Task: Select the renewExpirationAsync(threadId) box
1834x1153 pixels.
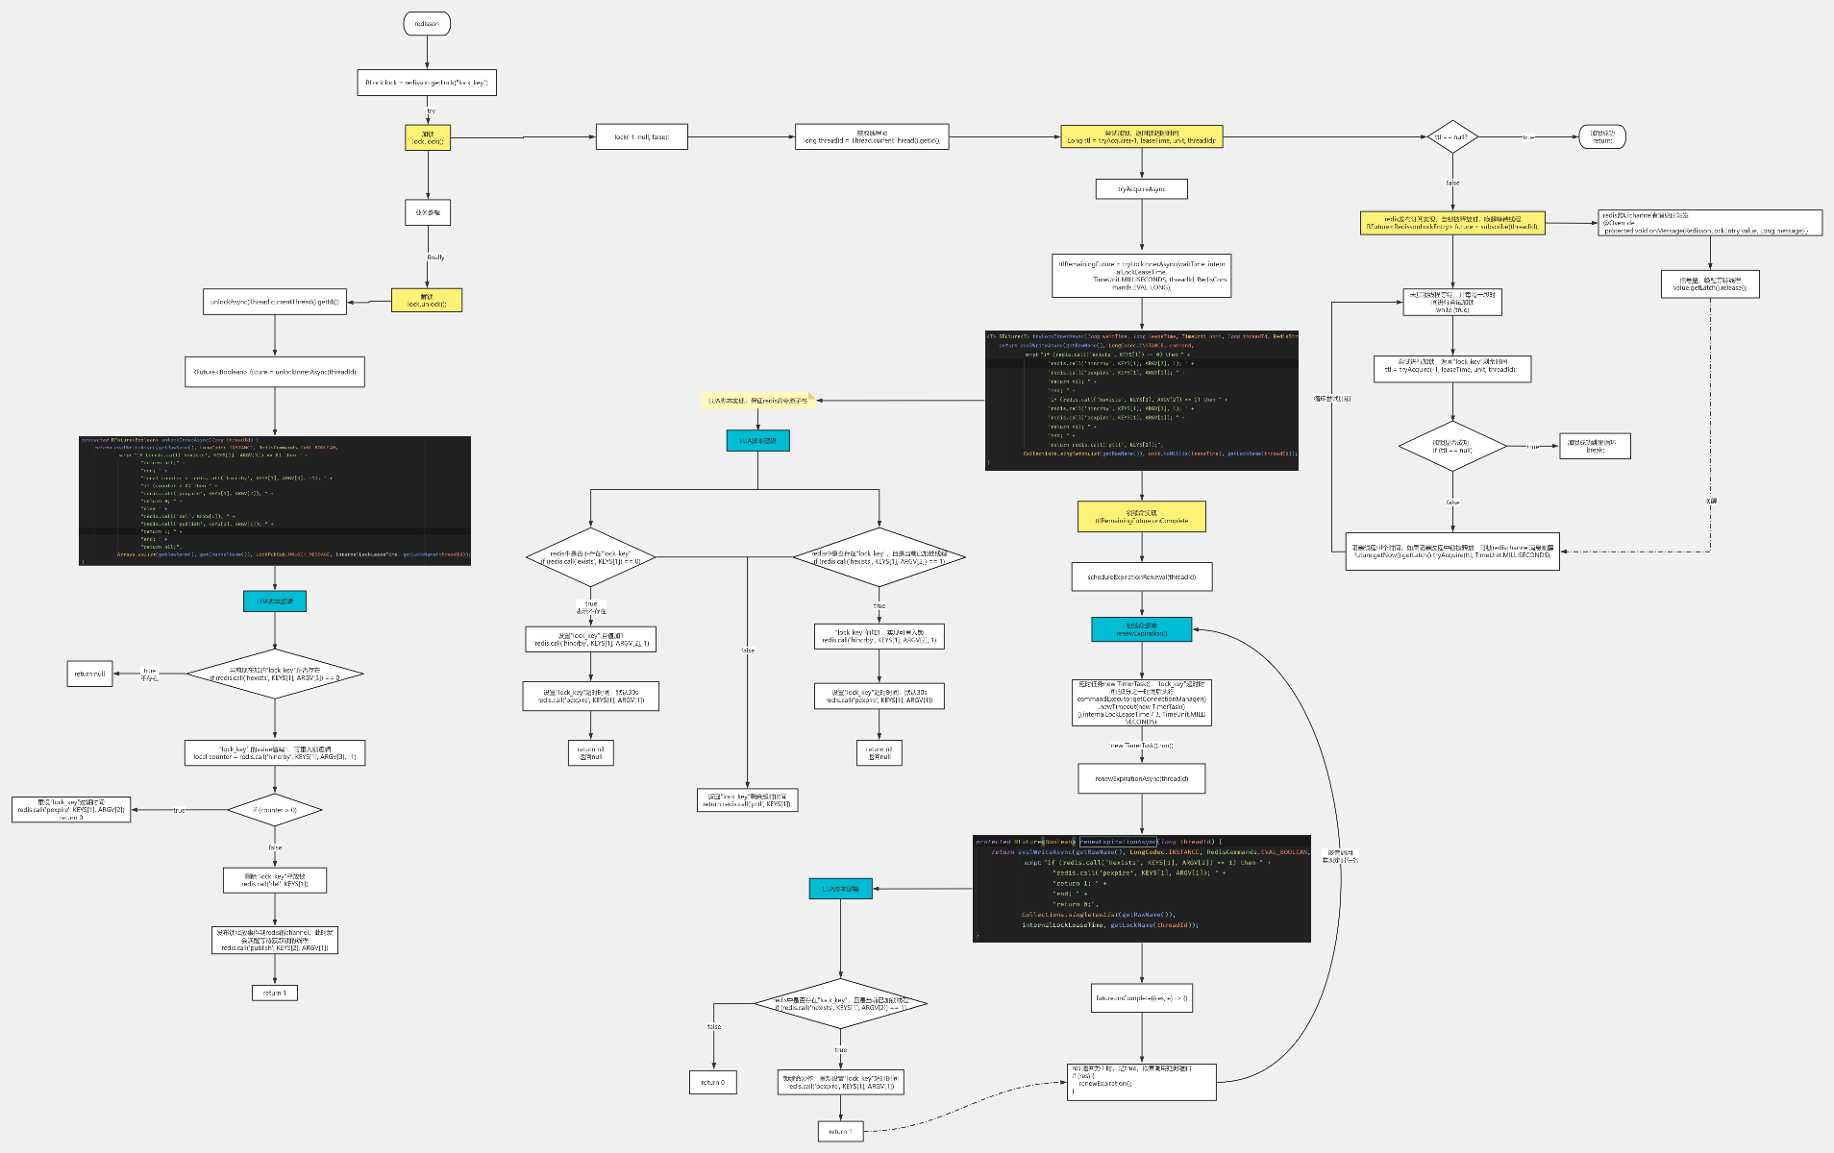Action: [x=1141, y=778]
